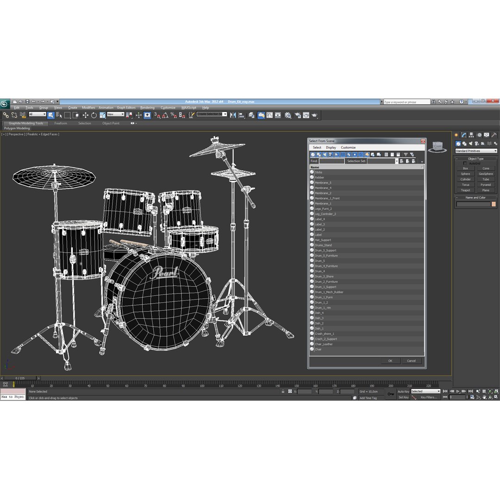500x500 pixels.
Task: Open the Display panel tab icon
Action: (x=486, y=135)
